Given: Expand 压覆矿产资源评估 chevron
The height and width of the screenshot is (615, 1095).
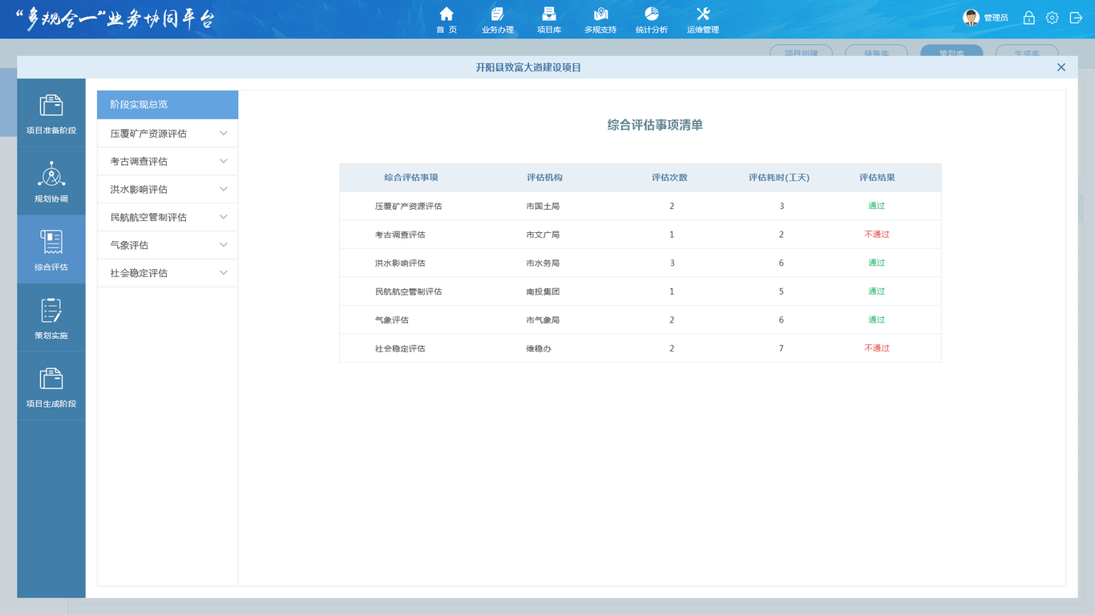Looking at the screenshot, I should [224, 133].
